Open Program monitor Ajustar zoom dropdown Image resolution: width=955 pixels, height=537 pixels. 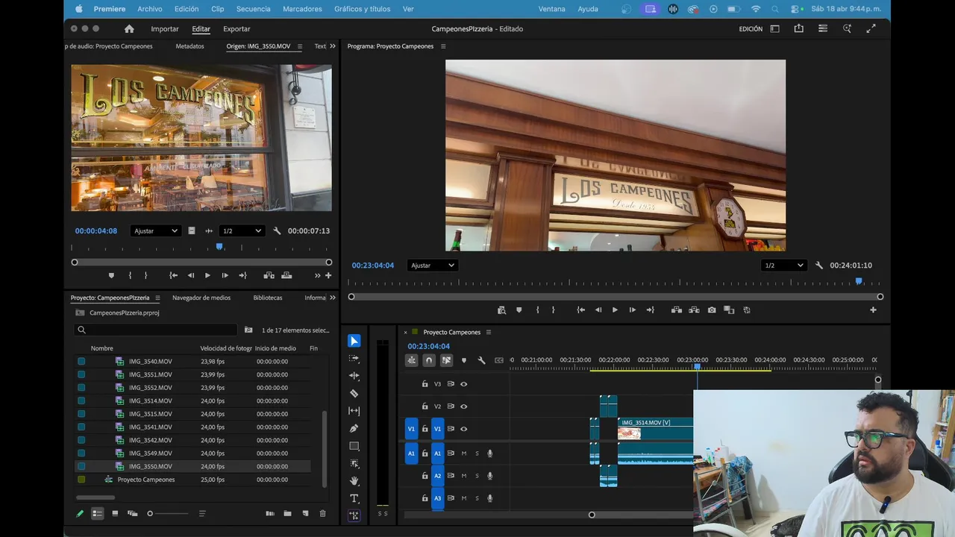(433, 266)
